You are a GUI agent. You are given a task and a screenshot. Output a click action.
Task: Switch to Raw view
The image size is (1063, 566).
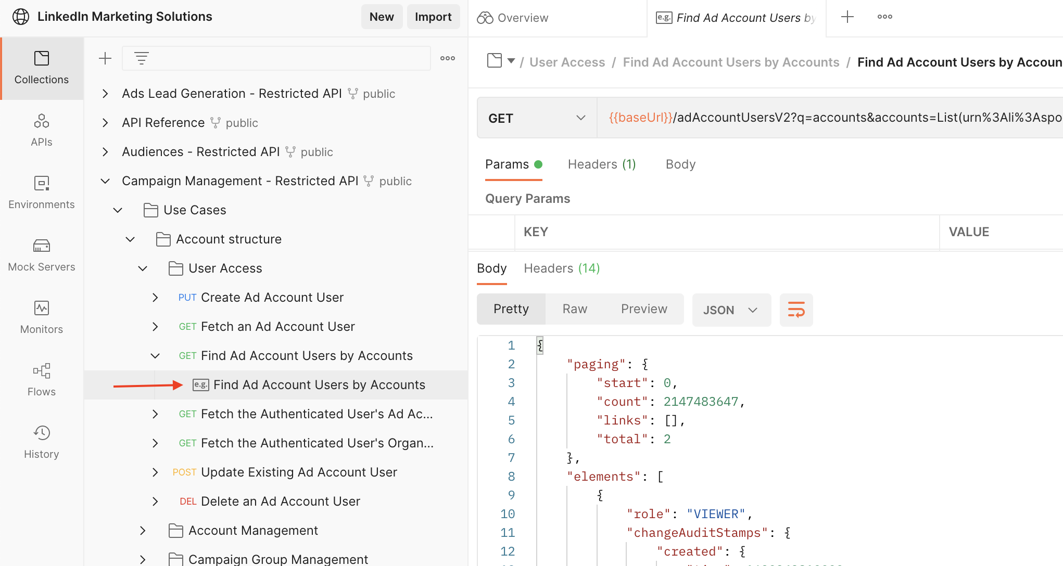pyautogui.click(x=575, y=309)
